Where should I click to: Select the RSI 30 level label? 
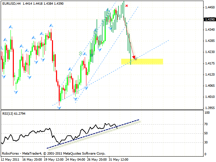click(206, 142)
